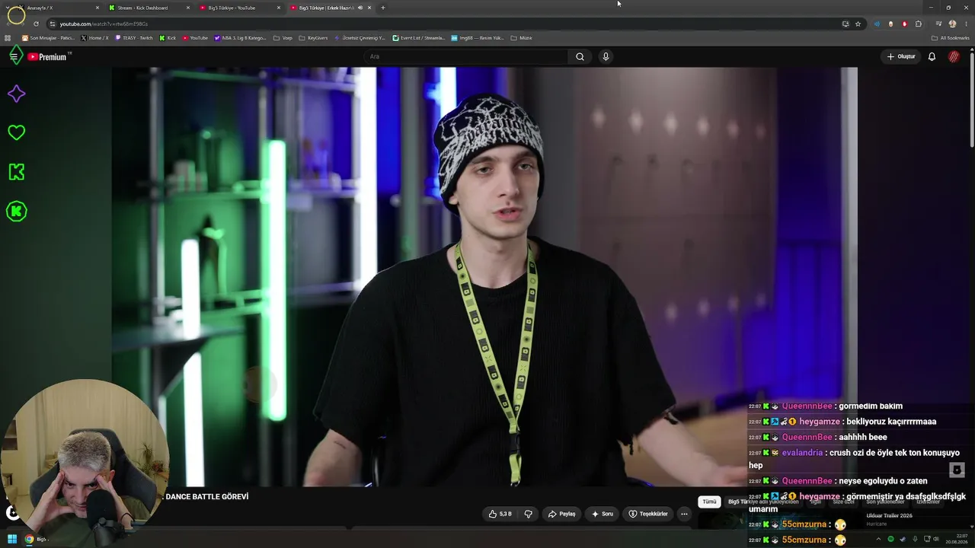Close the Stream - Kick Dashboard tab
The width and height of the screenshot is (975, 548).
coord(188,8)
